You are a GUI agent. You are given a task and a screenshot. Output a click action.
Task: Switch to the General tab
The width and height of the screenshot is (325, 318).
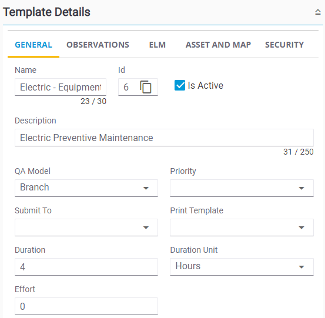point(33,45)
